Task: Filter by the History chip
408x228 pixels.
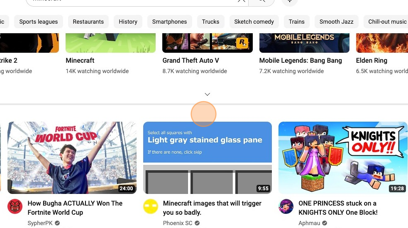Action: coord(128,22)
